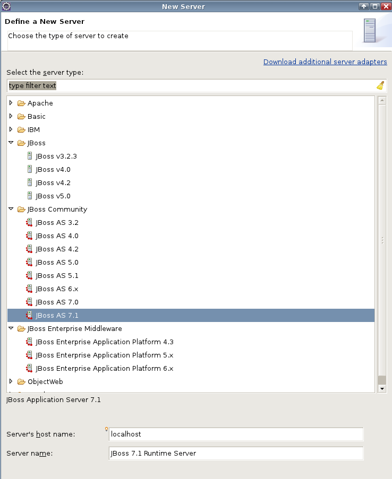This screenshot has height=479, width=392.
Task: Click the server icon next to JBoss v4.2
Action: [x=30, y=182]
